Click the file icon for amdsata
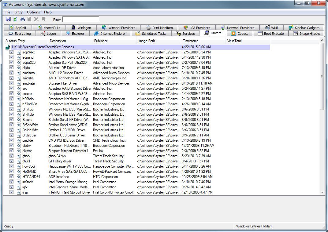The image size is (328, 232). coord(19,73)
